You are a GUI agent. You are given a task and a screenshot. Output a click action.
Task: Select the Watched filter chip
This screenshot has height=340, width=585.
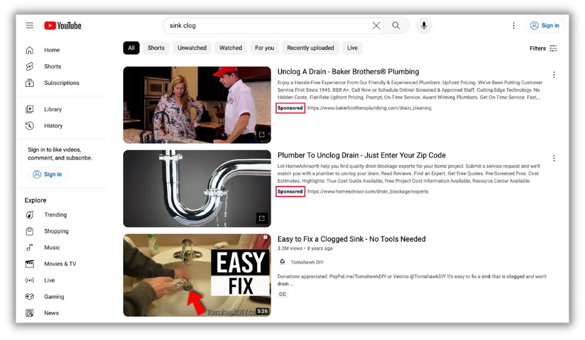pyautogui.click(x=231, y=47)
